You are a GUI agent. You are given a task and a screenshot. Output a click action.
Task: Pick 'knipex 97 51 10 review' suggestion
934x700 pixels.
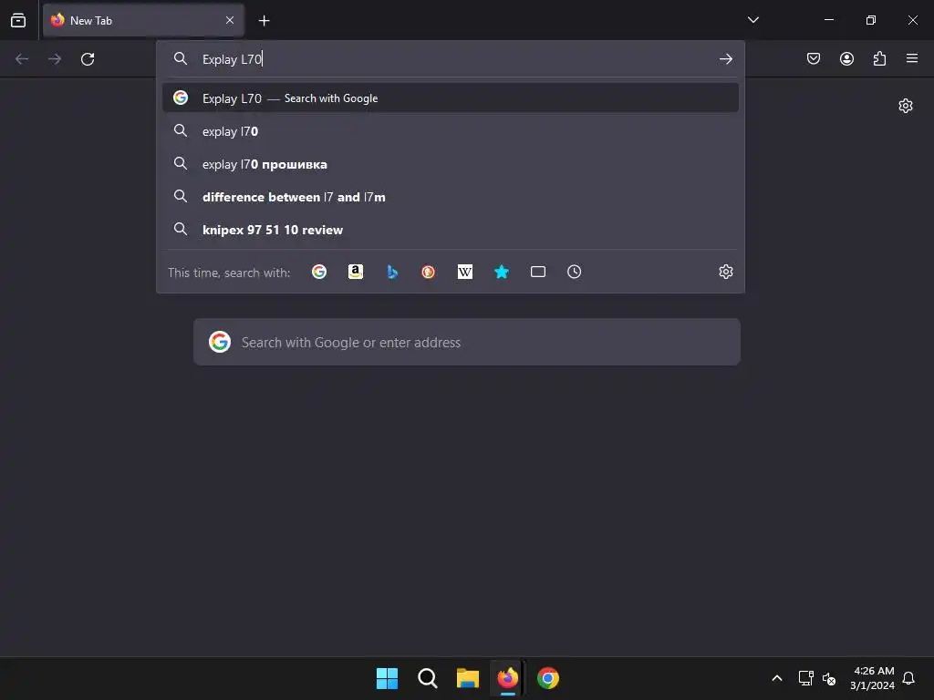pos(451,229)
